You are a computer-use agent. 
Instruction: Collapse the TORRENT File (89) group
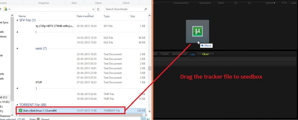pos(17,105)
